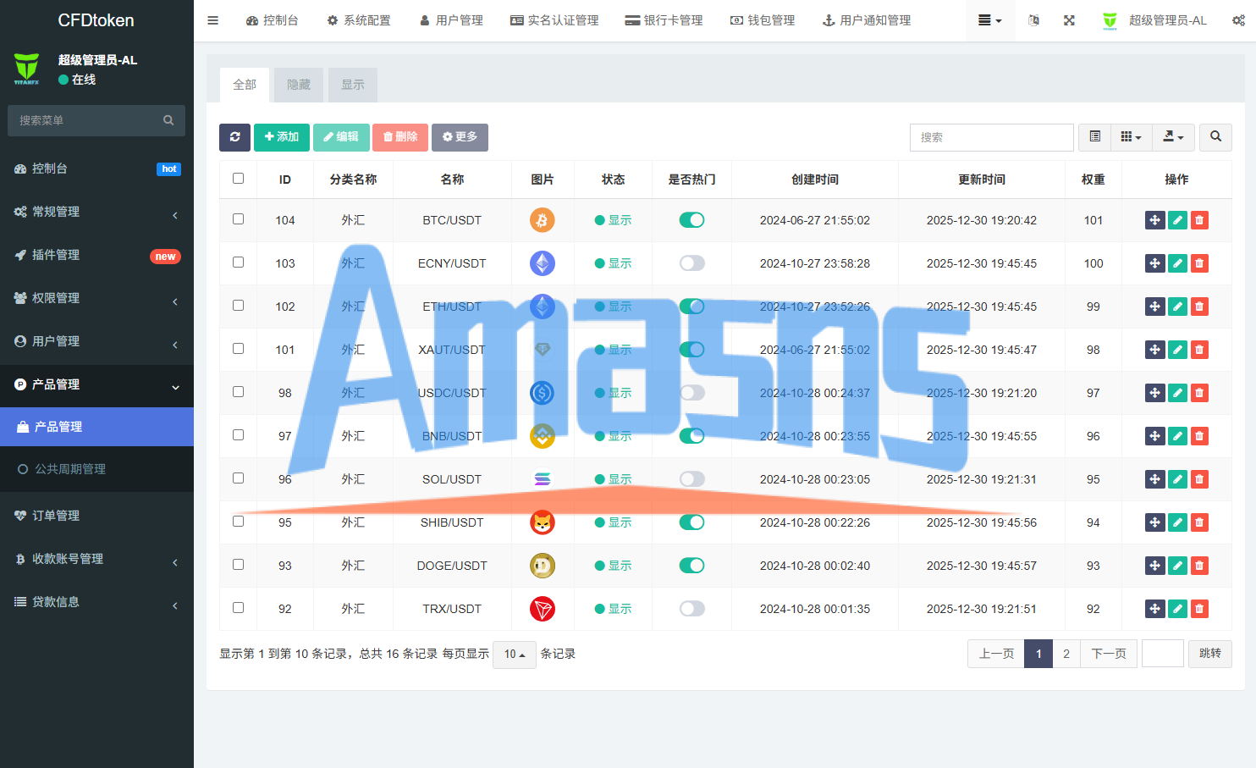This screenshot has height=768, width=1256.
Task: Click the 跳转 jump button
Action: tap(1210, 654)
